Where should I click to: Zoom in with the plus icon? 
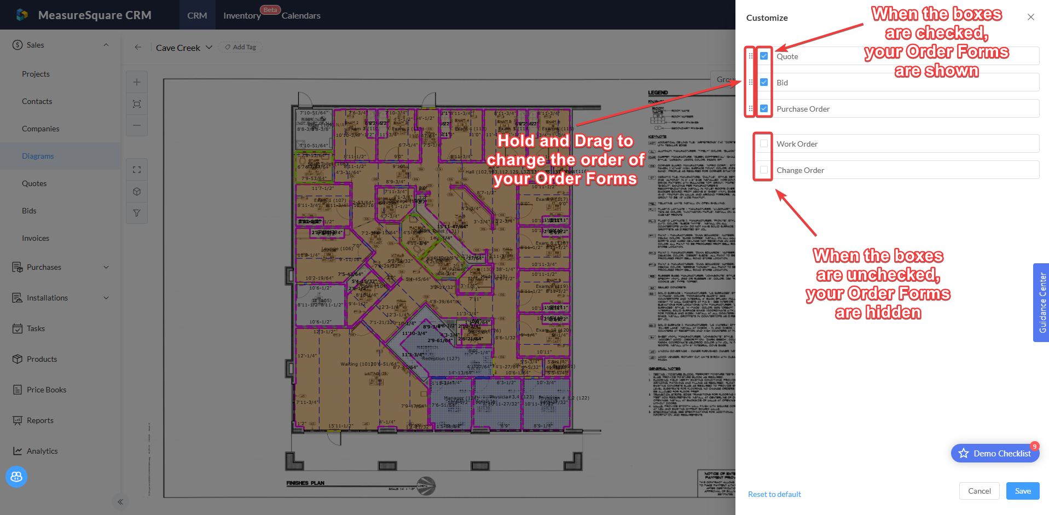click(137, 82)
